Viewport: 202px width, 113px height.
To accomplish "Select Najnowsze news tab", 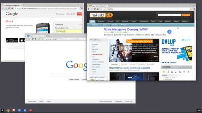I will (114, 64).
